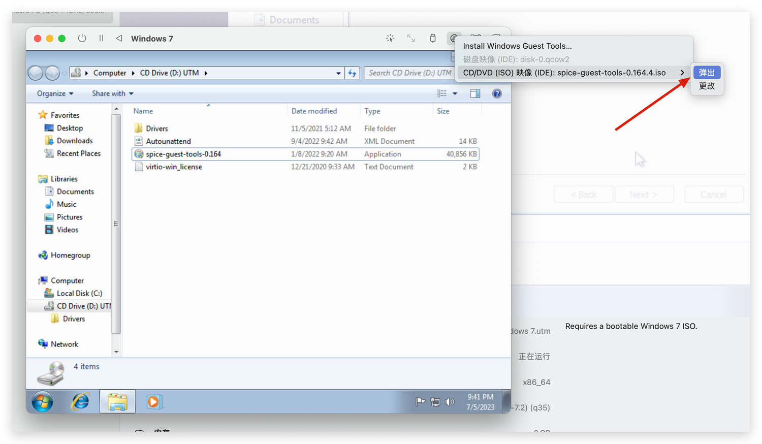Screen dimensions: 762x444
Task: Sort files by the Name column header
Action: (208, 111)
